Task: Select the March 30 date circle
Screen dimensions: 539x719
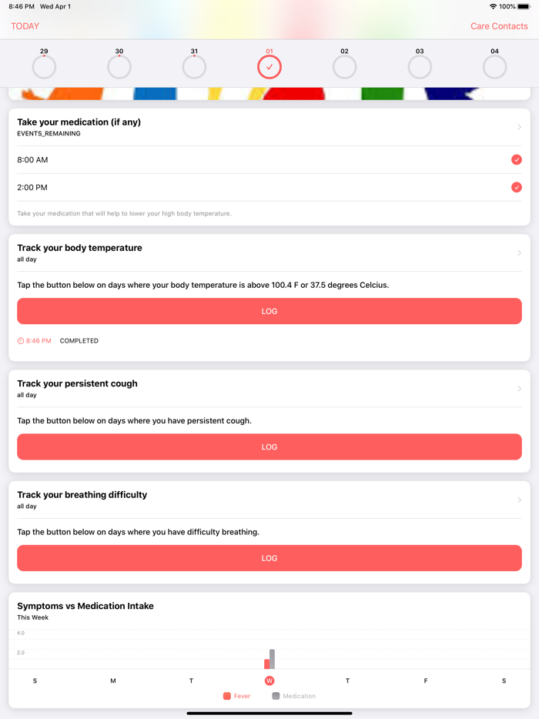Action: coord(119,67)
